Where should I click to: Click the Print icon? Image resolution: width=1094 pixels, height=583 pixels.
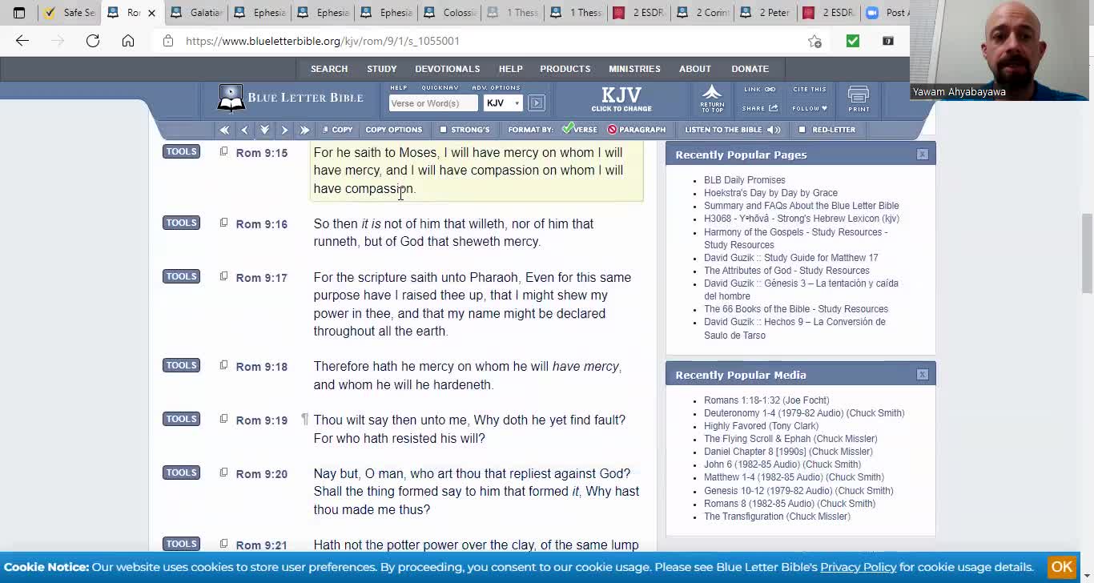coord(859,99)
